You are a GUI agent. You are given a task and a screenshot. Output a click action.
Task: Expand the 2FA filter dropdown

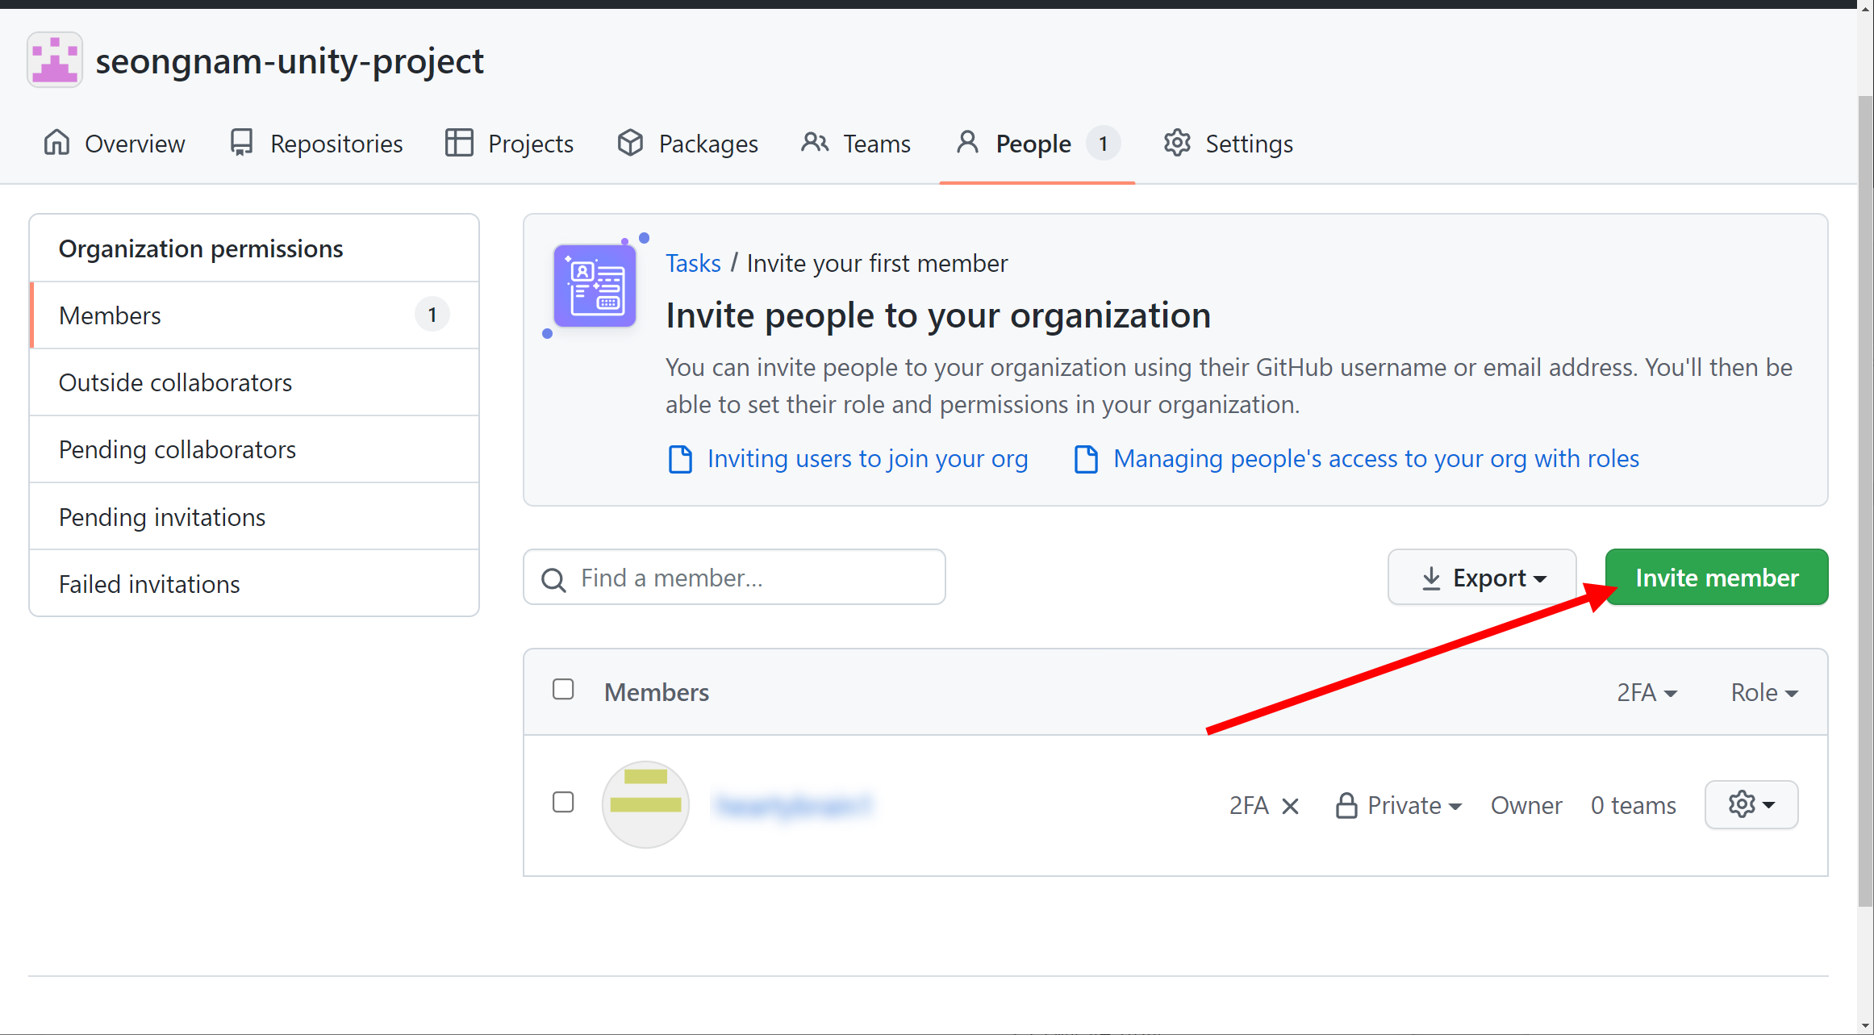click(1647, 693)
